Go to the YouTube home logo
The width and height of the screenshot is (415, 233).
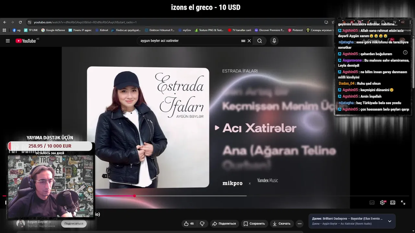click(x=26, y=41)
